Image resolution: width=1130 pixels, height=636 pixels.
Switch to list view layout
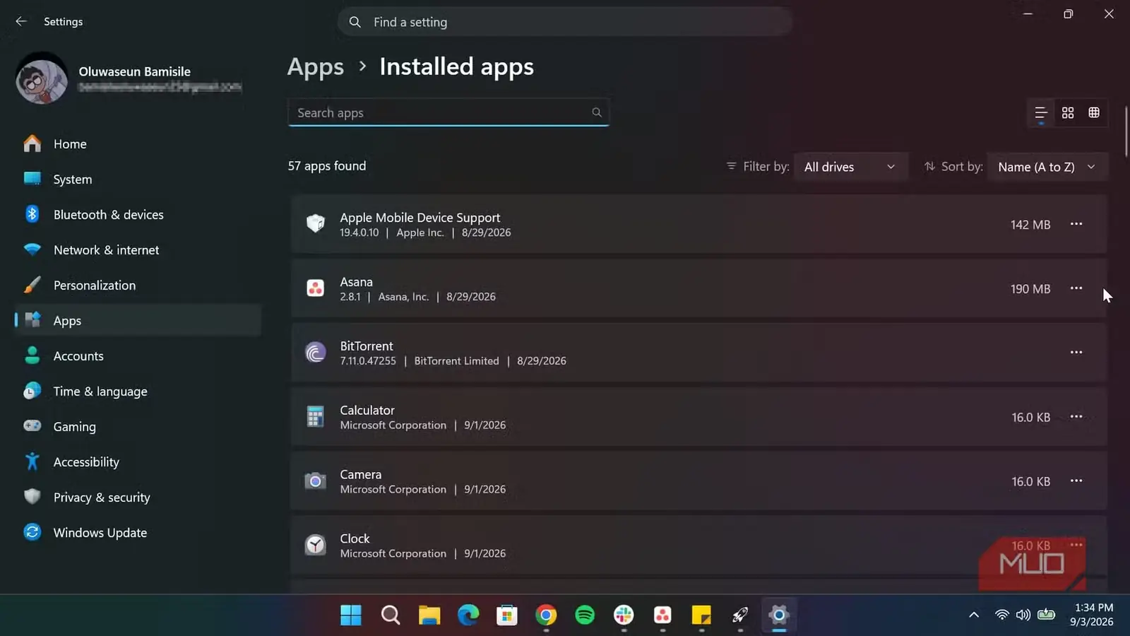click(1041, 113)
